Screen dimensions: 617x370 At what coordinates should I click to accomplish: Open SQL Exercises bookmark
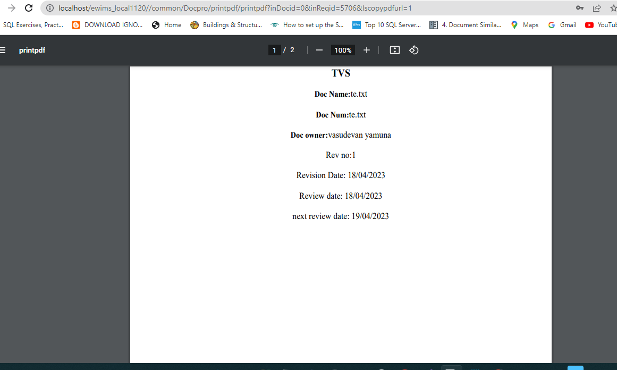[x=33, y=25]
